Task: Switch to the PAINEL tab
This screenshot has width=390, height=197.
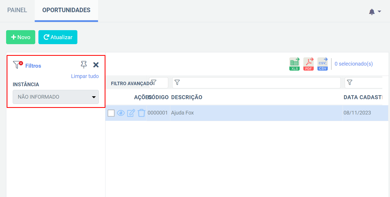Action: (17, 10)
